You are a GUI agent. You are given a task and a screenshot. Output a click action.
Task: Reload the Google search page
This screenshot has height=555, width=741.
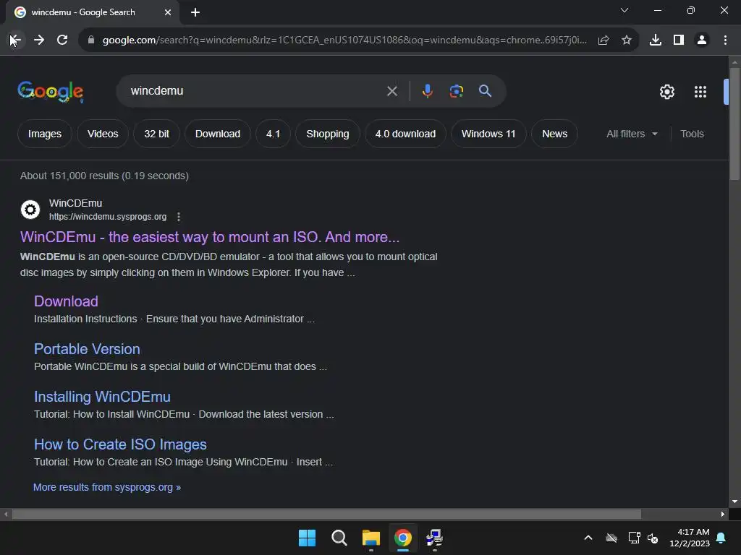(62, 40)
